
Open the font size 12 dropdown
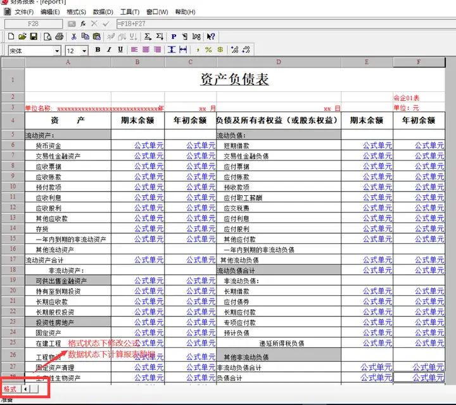[x=84, y=51]
